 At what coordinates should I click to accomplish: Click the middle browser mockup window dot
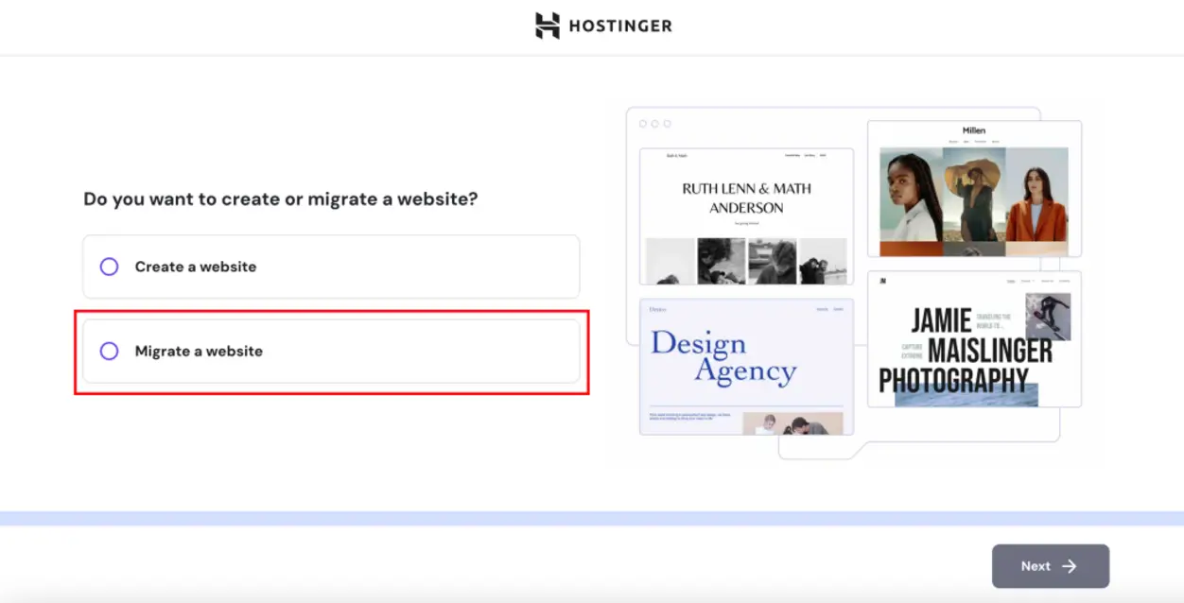656,123
